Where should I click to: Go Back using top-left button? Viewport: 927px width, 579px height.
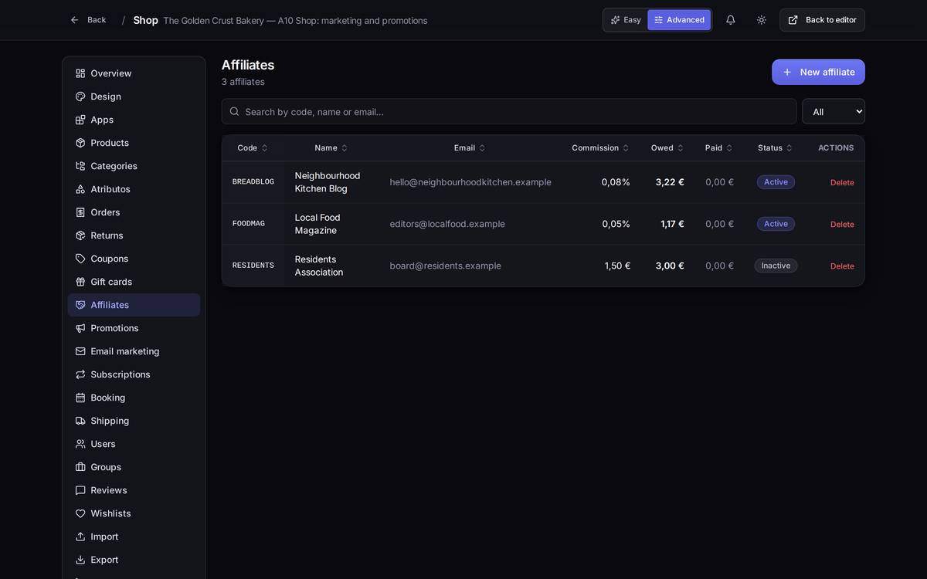[88, 20]
